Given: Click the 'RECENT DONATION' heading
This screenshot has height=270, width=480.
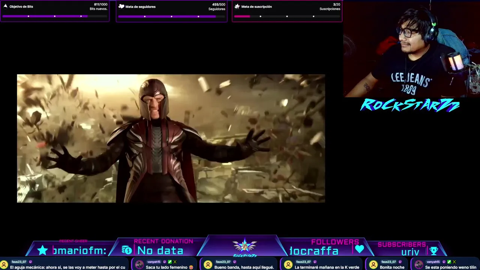Looking at the screenshot, I should [163, 241].
